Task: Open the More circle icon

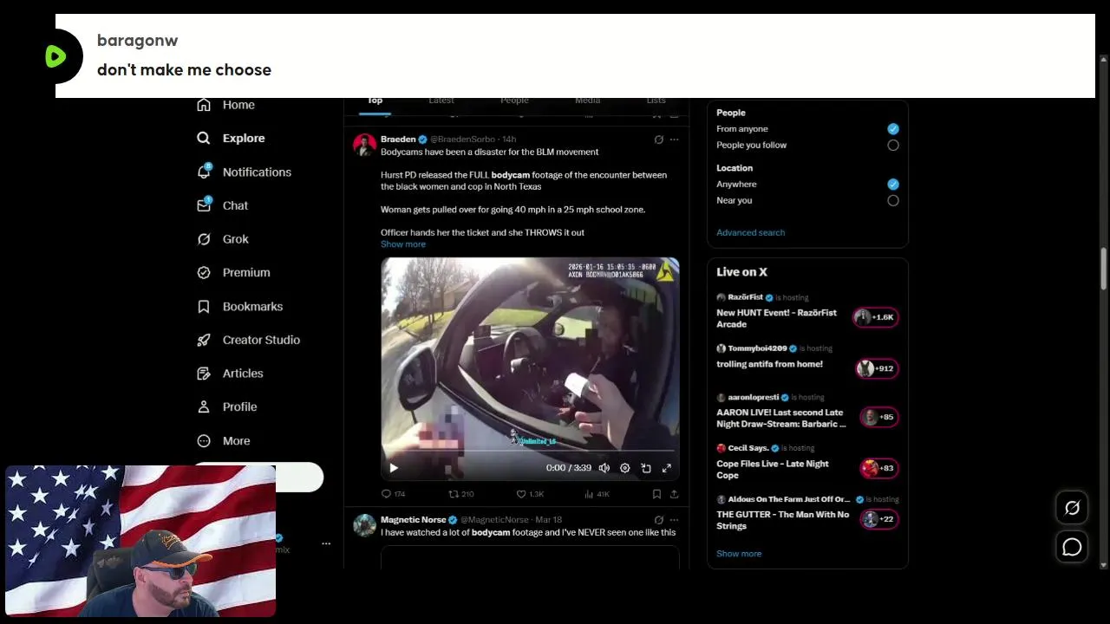Action: tap(204, 440)
